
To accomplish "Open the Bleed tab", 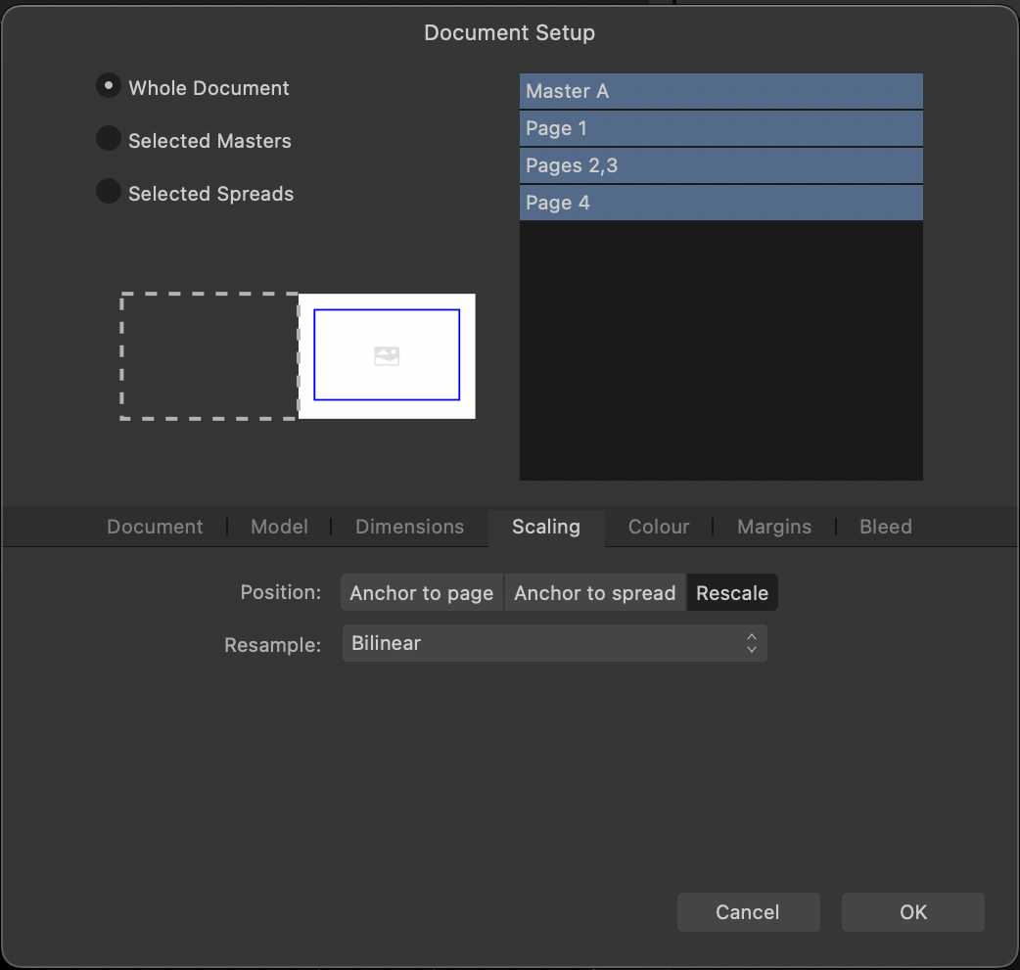I will pos(885,527).
